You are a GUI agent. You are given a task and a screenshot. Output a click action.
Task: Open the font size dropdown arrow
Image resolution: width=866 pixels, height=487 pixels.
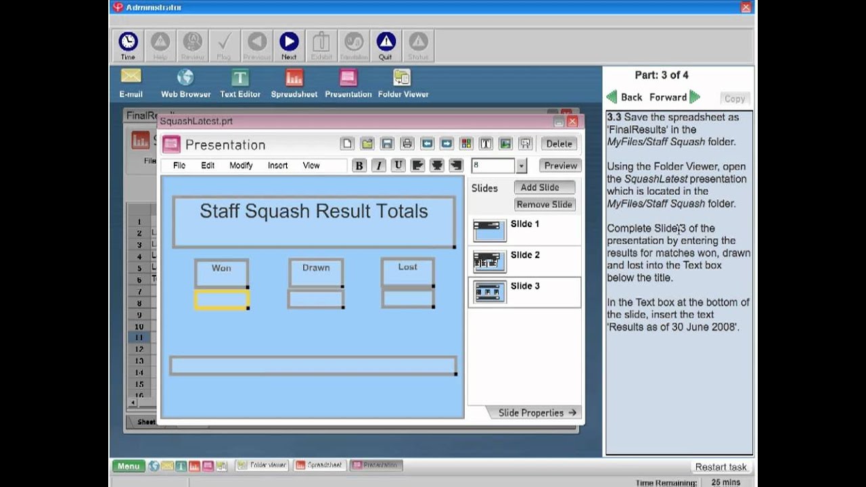[x=521, y=166]
